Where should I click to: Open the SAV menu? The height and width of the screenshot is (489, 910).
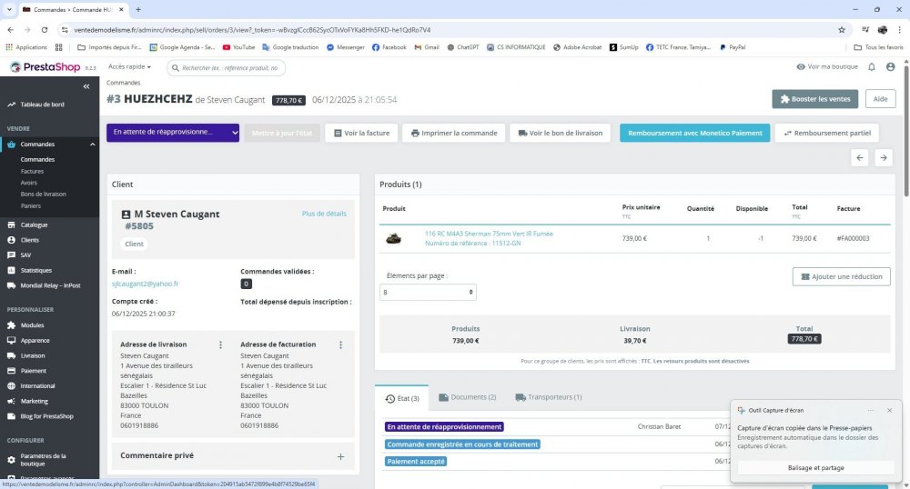(x=25, y=254)
